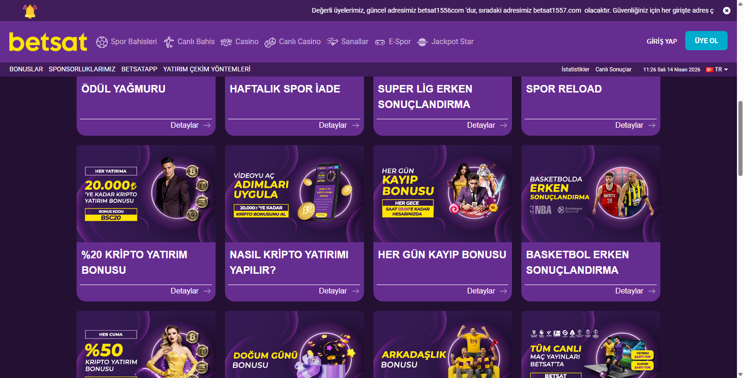
Task: Open the BONUSLAR menu item
Action: coord(26,69)
